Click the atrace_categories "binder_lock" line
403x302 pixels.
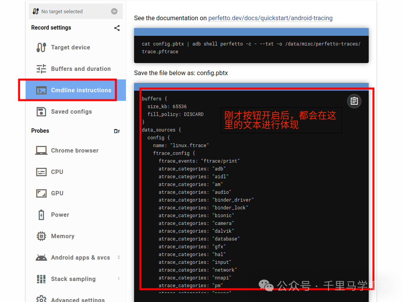pyautogui.click(x=203, y=207)
